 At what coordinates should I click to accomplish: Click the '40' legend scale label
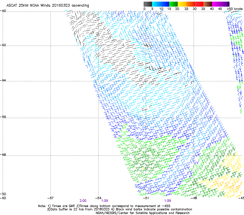click(212, 9)
